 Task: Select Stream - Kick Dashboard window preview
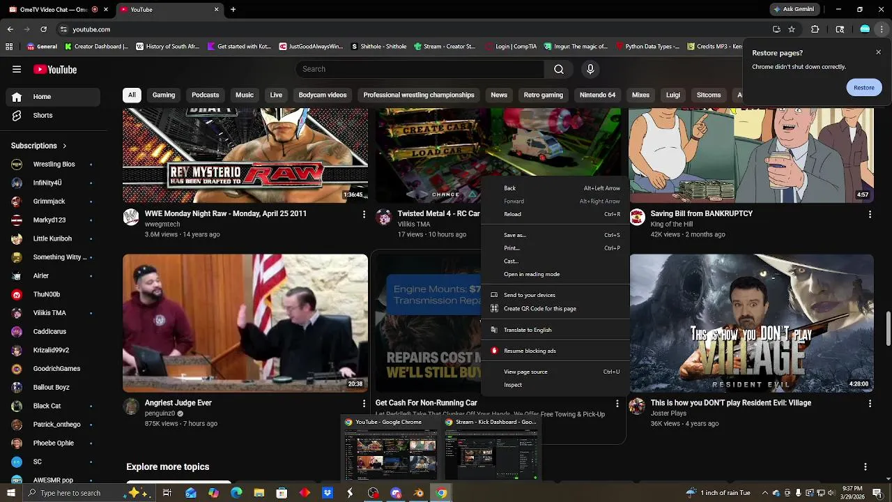[492, 449]
